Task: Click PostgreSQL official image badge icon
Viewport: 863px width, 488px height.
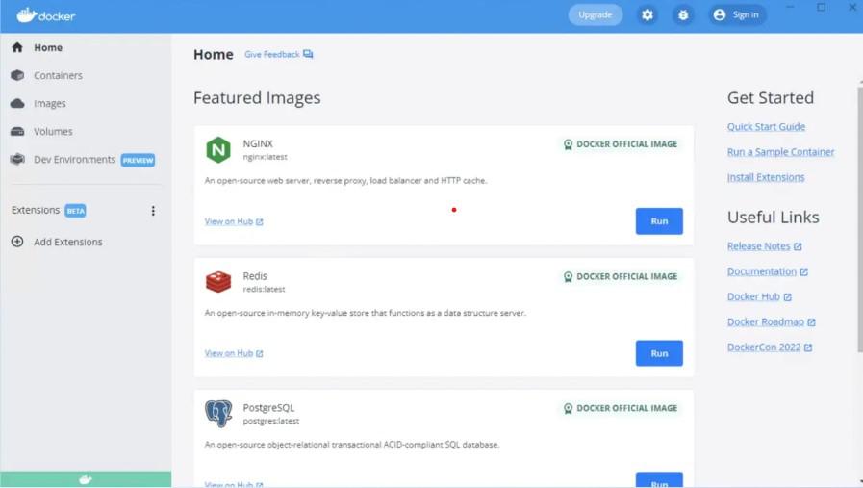Action: pos(568,408)
